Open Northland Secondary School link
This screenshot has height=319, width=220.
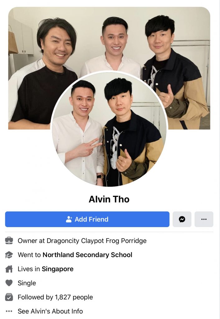[x=87, y=255]
